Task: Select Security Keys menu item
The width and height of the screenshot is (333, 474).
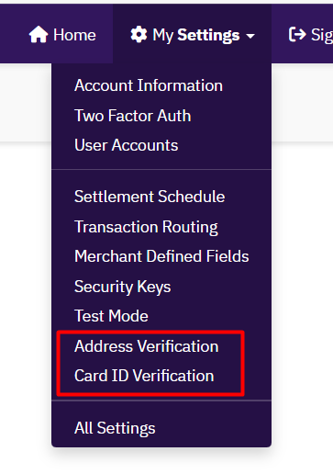Action: (123, 287)
